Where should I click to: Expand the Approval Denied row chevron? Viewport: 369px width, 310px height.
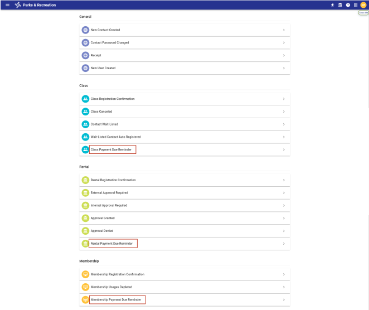283,231
